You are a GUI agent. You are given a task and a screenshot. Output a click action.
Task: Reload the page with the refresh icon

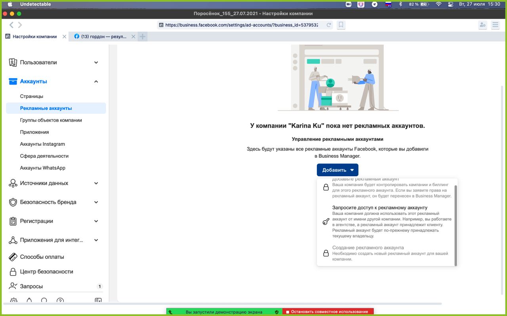tap(329, 25)
